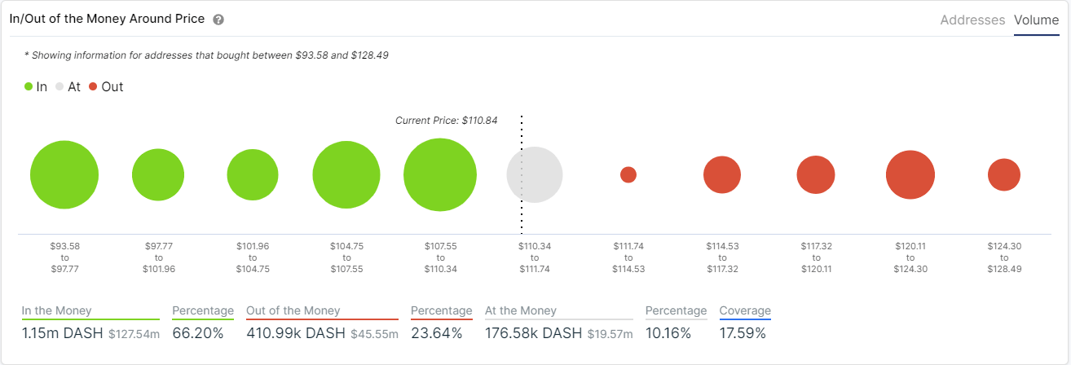Viewport: 1071px width, 365px height.
Task: Click the $124.30 to $128.49 axis label
Action: tap(1004, 257)
